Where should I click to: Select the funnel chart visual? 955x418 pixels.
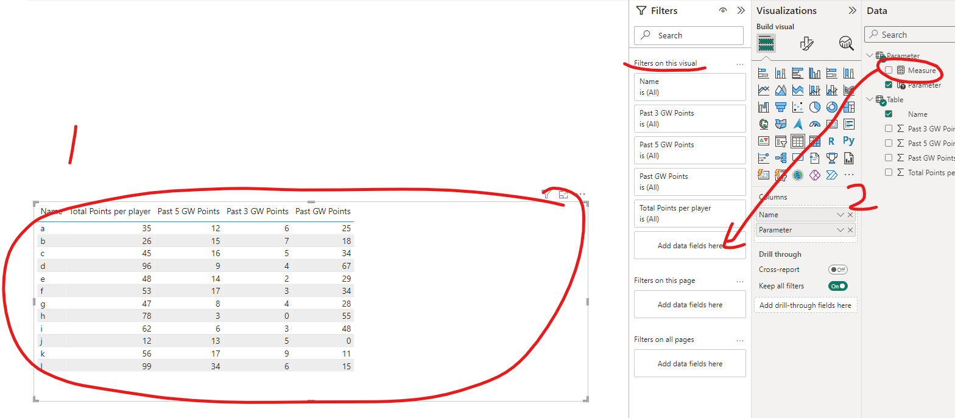[x=780, y=107]
